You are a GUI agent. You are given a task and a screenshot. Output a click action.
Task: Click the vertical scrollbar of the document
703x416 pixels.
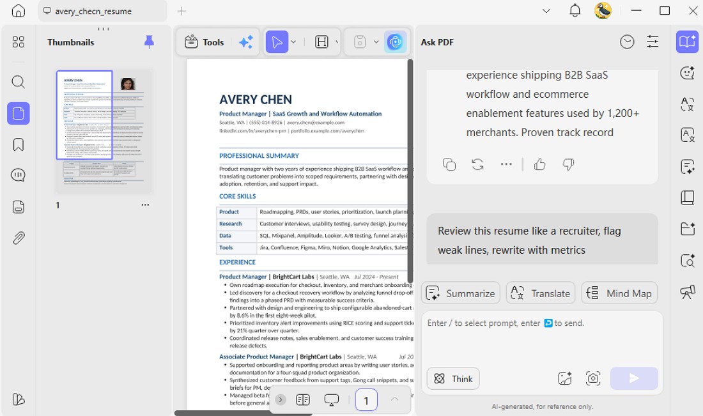pos(410,171)
